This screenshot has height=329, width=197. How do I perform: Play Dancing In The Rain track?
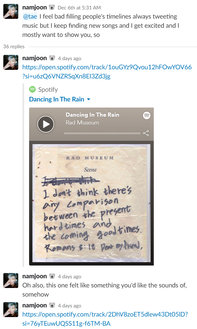pos(45,124)
